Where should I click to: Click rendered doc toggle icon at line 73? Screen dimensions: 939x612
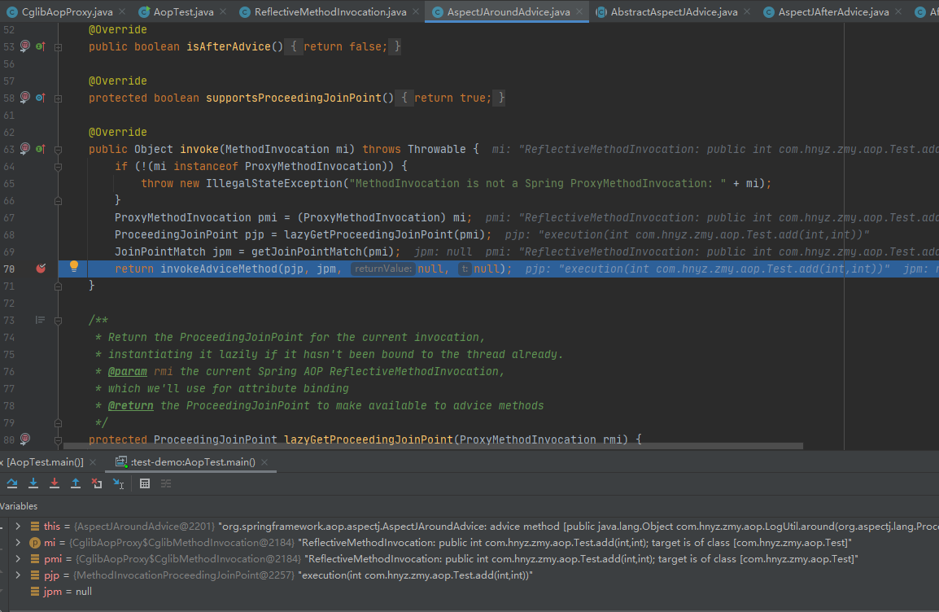(x=40, y=321)
